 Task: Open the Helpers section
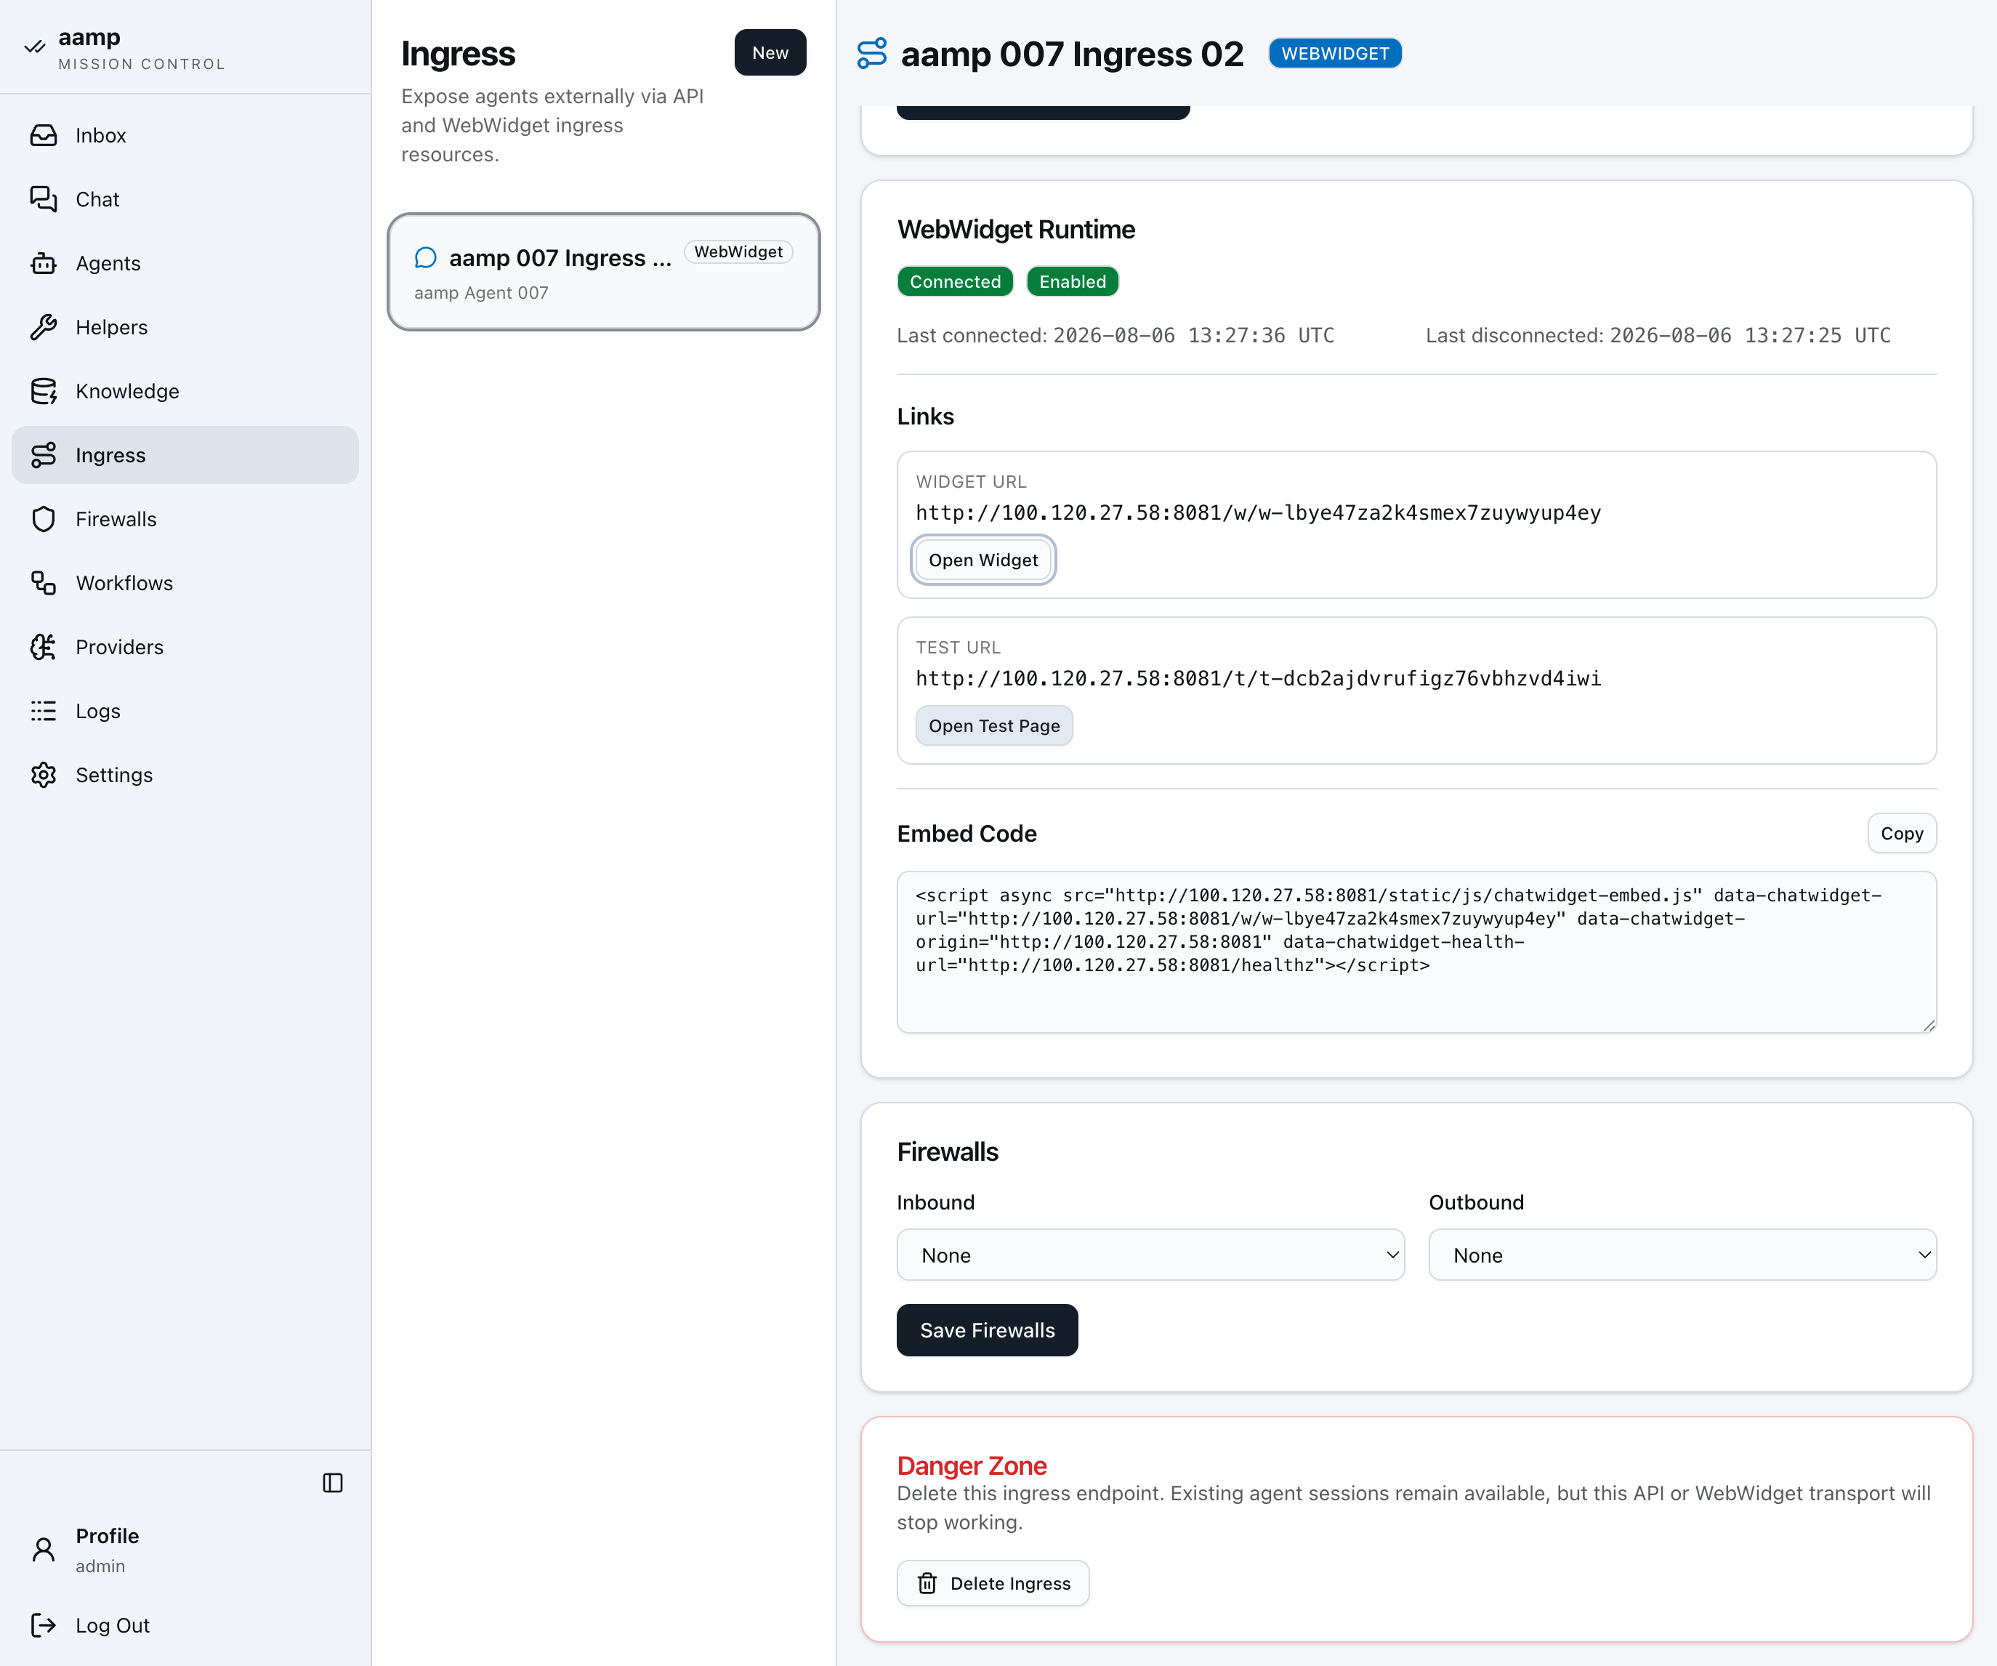tap(185, 327)
